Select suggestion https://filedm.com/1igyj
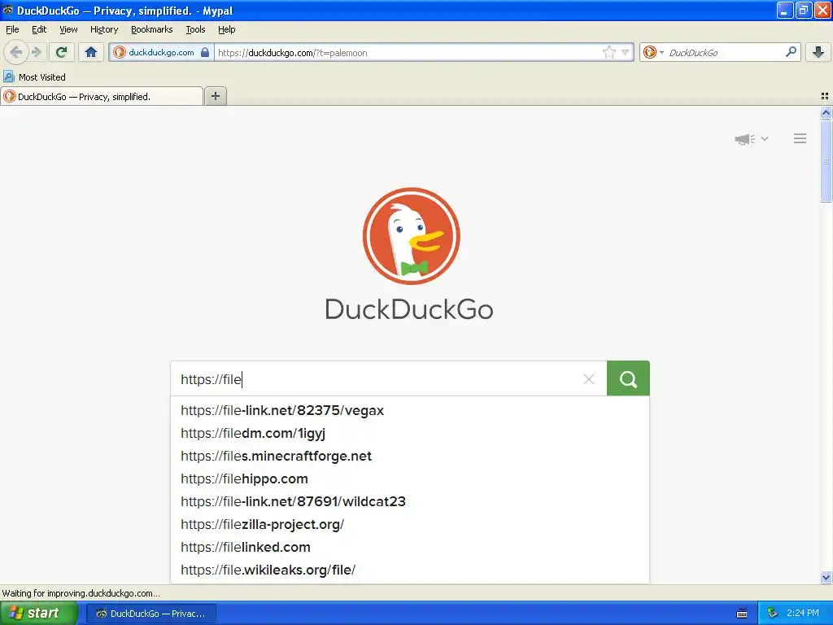 (x=410, y=433)
